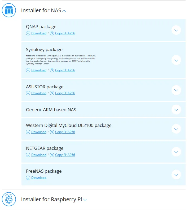Expand the Installer for Raspberry Pi section

85,200
